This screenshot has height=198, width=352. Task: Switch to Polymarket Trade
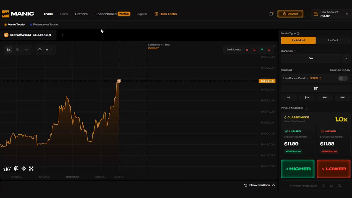[x=44, y=25]
